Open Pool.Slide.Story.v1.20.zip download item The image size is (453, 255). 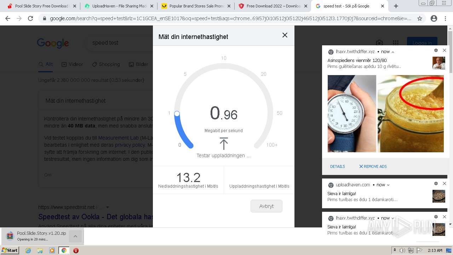[x=35, y=236]
